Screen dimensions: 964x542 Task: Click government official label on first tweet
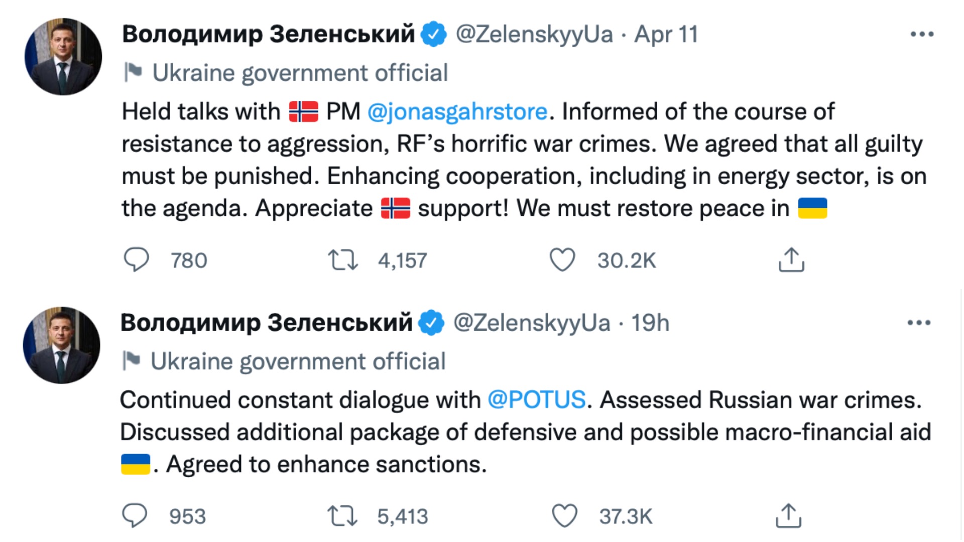300,73
